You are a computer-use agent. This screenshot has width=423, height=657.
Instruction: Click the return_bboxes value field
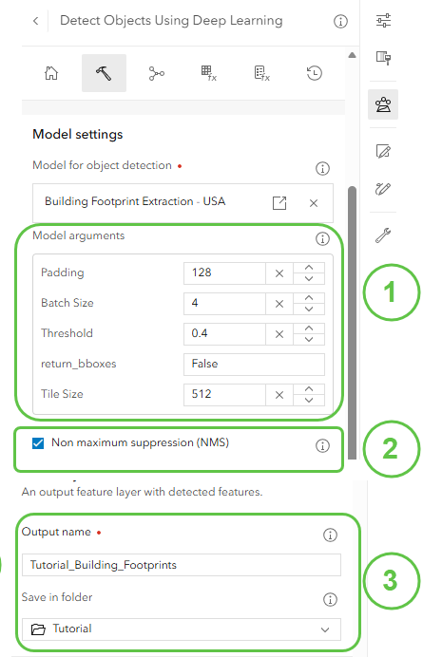(254, 365)
